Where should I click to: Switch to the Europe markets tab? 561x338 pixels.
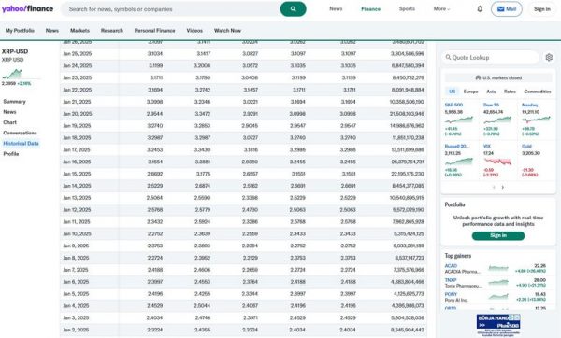tap(470, 92)
